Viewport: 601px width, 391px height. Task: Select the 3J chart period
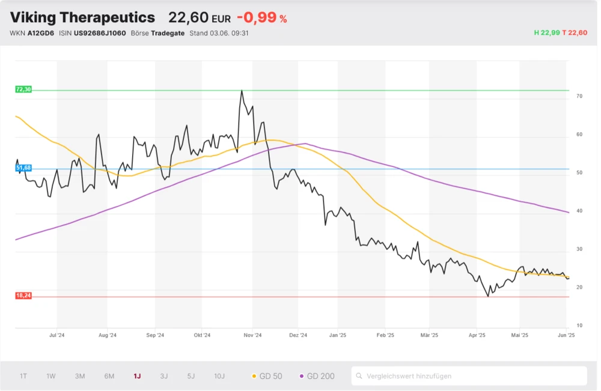[x=163, y=376]
